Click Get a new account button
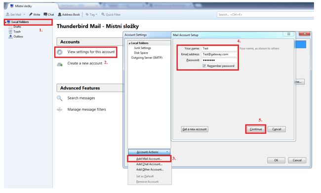This screenshot has width=321, height=193. click(195, 129)
